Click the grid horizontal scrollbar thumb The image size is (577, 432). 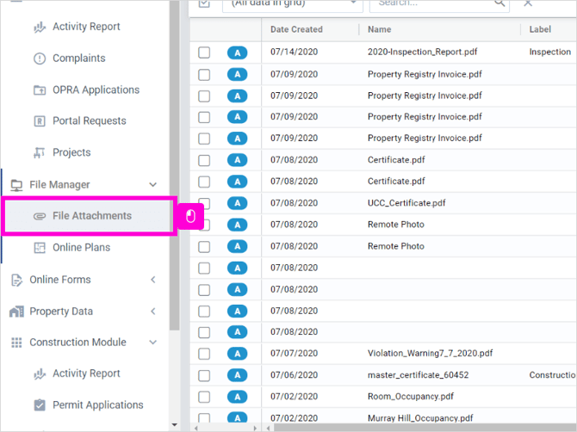pos(425,428)
